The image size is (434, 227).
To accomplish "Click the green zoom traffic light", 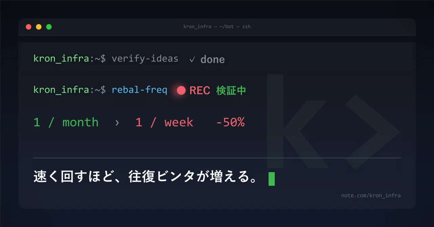I will (x=49, y=27).
